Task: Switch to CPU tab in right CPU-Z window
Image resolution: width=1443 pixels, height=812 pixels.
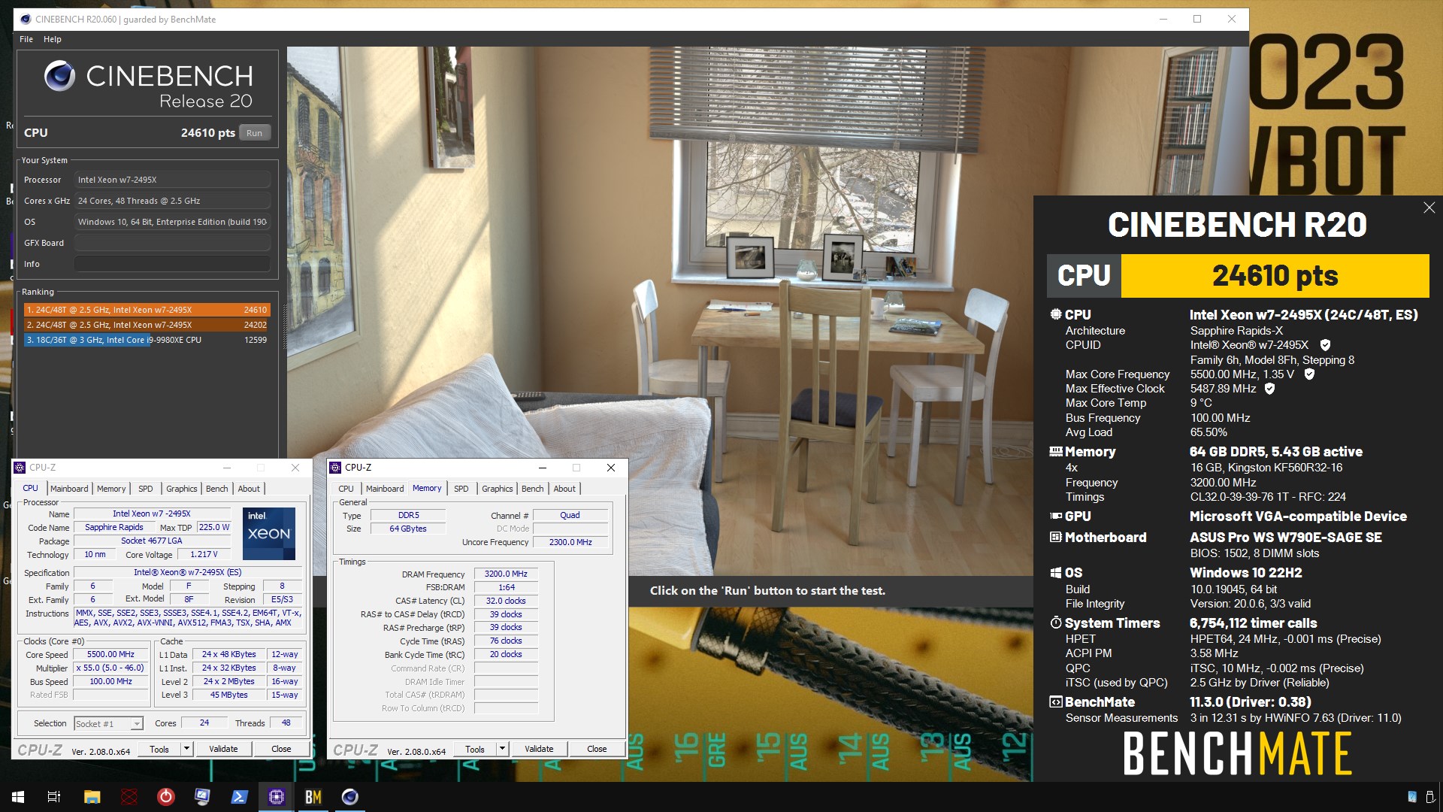Action: coord(346,489)
